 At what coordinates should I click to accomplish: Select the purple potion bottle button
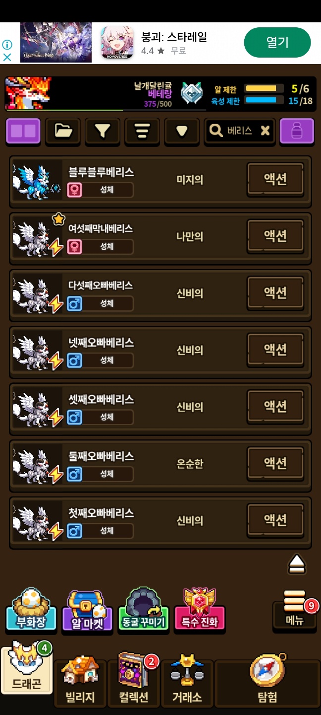(297, 131)
